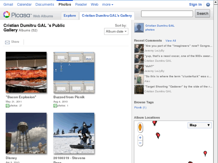Viewport: 218px width, 163px height.
Task: Open the avatar for the 'Imagineers' comment
Action: [139, 49]
